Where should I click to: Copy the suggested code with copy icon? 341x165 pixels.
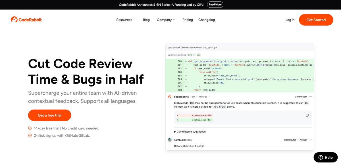point(307,115)
